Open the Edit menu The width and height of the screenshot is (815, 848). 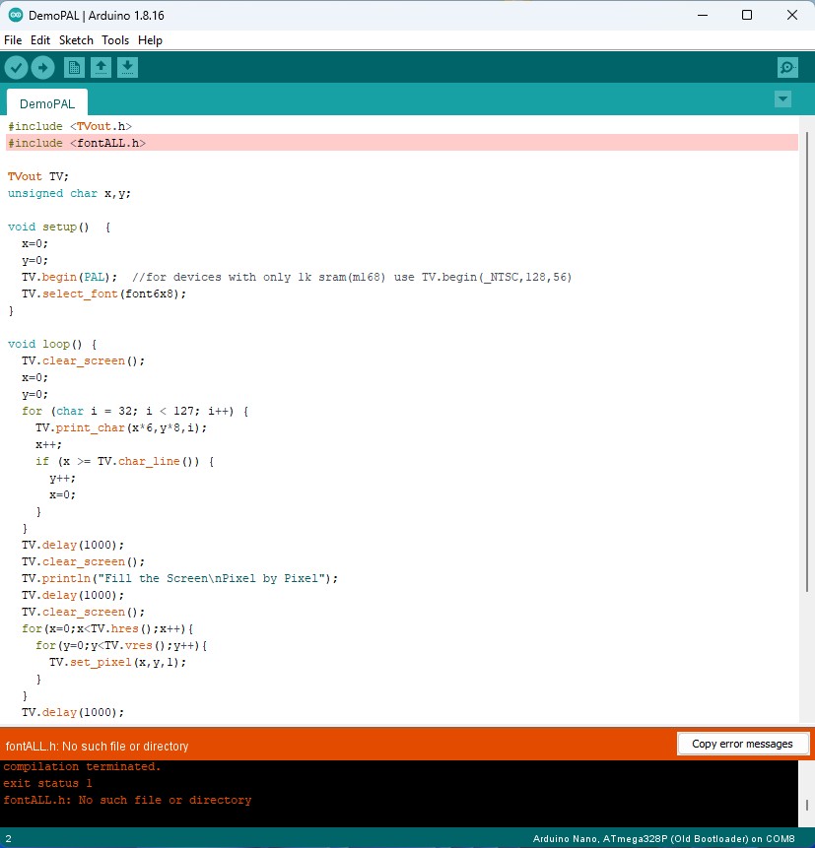pyautogui.click(x=39, y=40)
